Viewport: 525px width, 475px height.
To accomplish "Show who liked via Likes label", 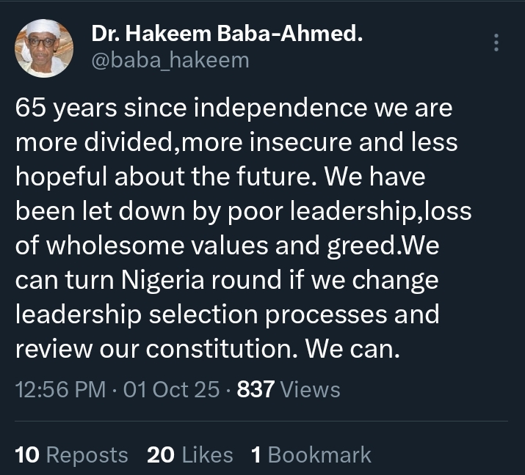I will click(x=207, y=455).
